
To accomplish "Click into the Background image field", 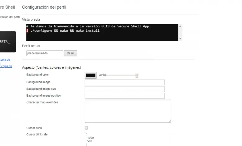I will (x=124, y=82).
